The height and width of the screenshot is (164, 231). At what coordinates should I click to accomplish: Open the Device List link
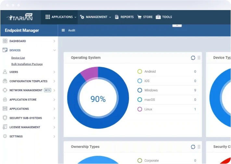tap(18, 58)
